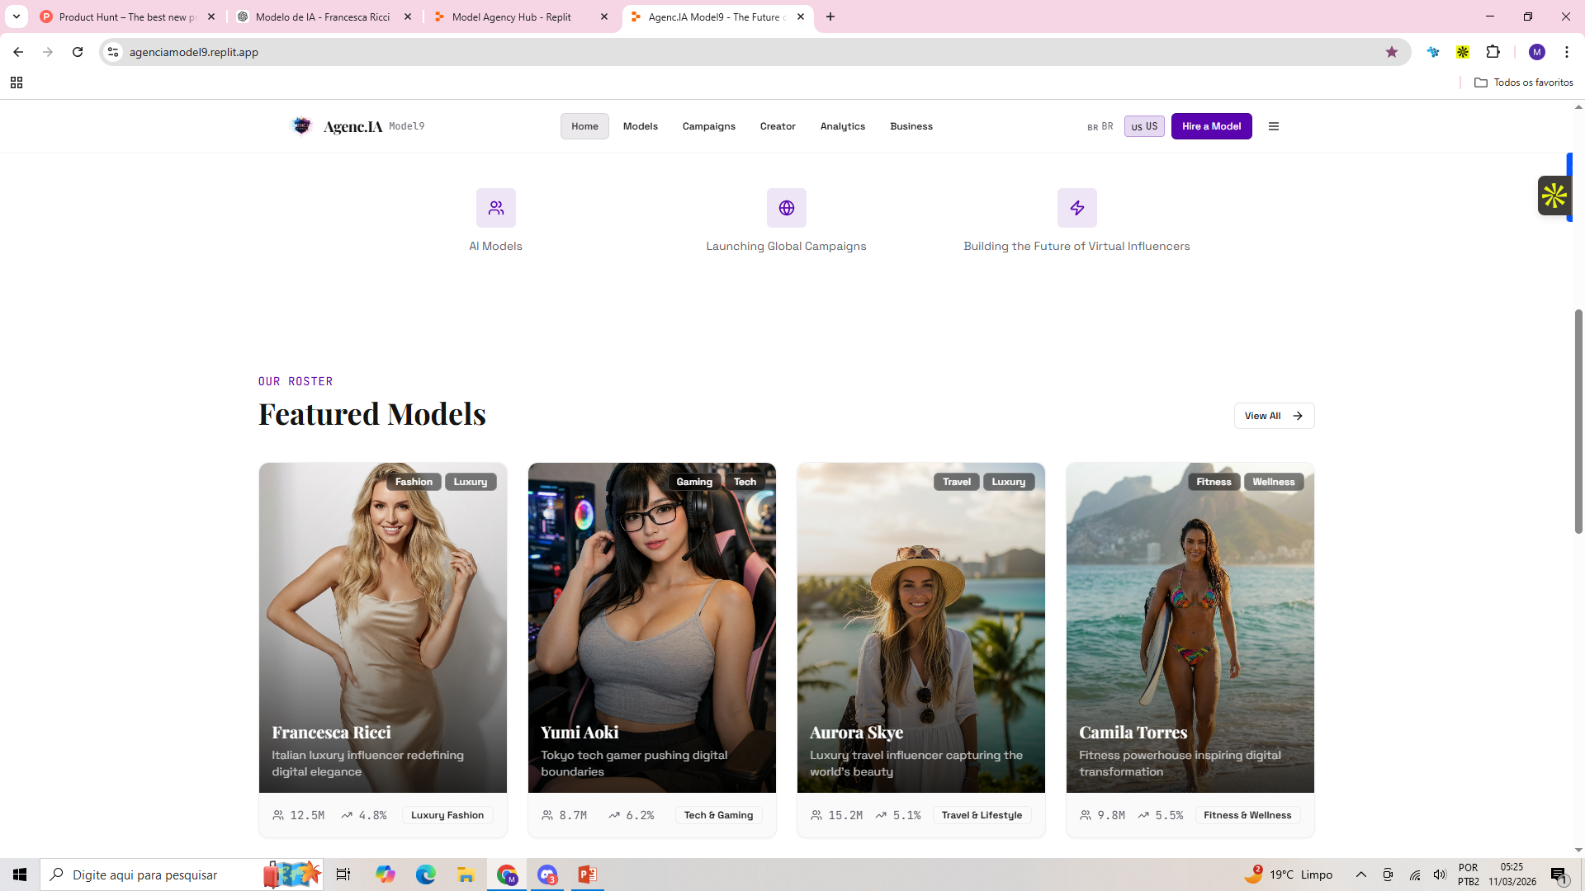Reload the page with the refresh icon
Image resolution: width=1585 pixels, height=891 pixels.
(78, 52)
